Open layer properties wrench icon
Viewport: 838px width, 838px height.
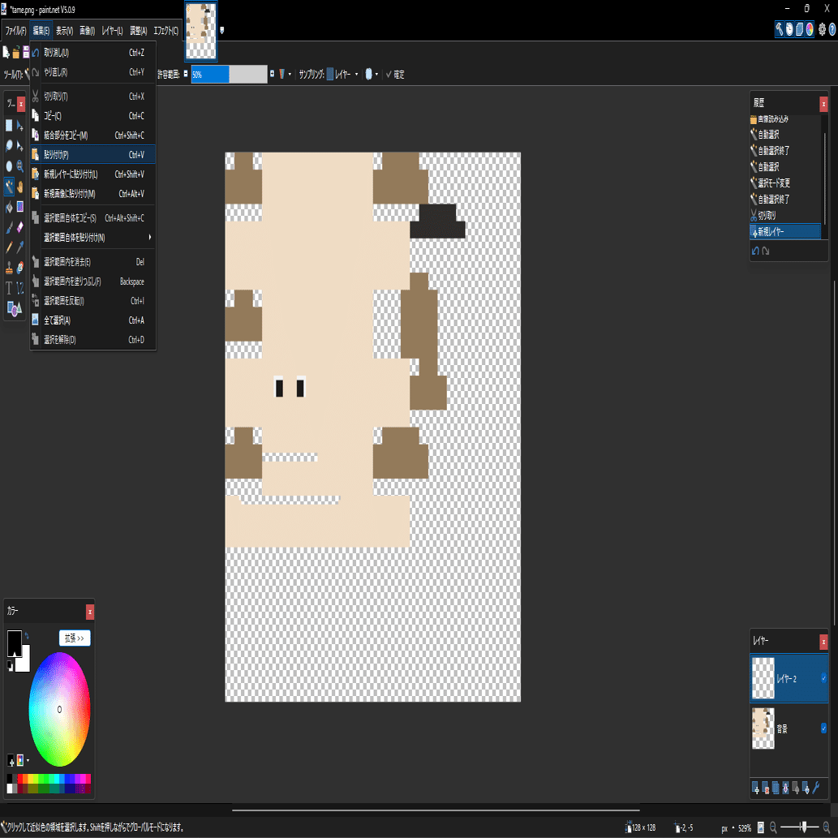pos(816,788)
